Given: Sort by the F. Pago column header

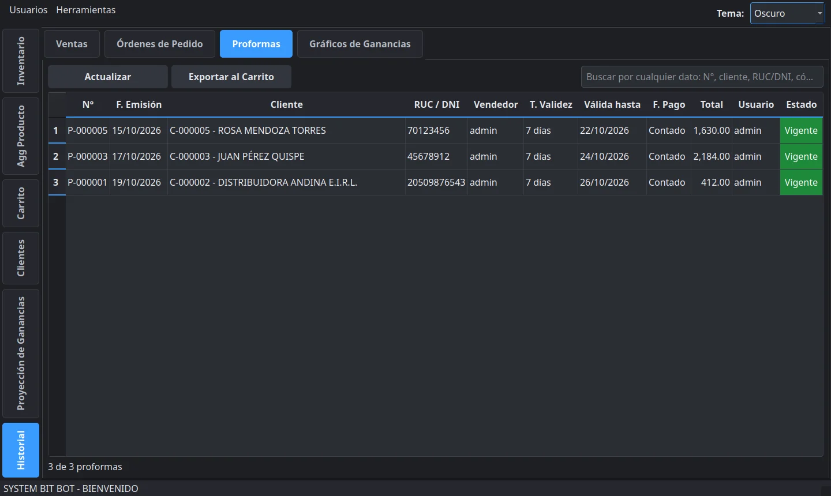Looking at the screenshot, I should 669,104.
